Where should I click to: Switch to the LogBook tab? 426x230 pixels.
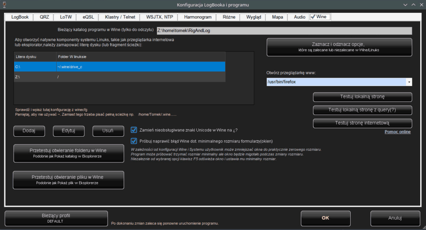20,17
